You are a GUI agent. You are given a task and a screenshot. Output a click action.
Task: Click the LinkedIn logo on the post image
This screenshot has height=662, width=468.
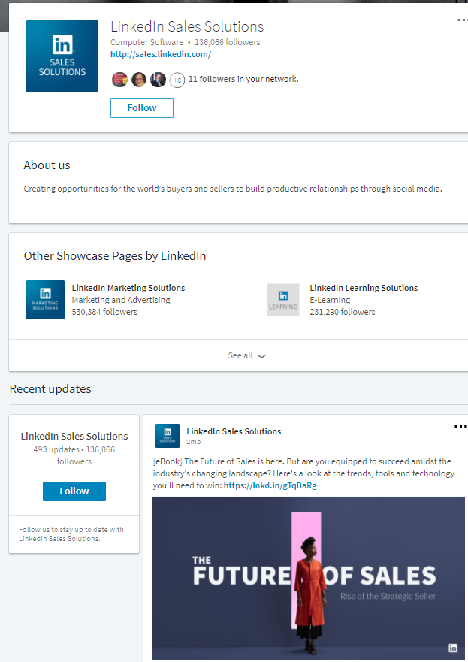453,646
